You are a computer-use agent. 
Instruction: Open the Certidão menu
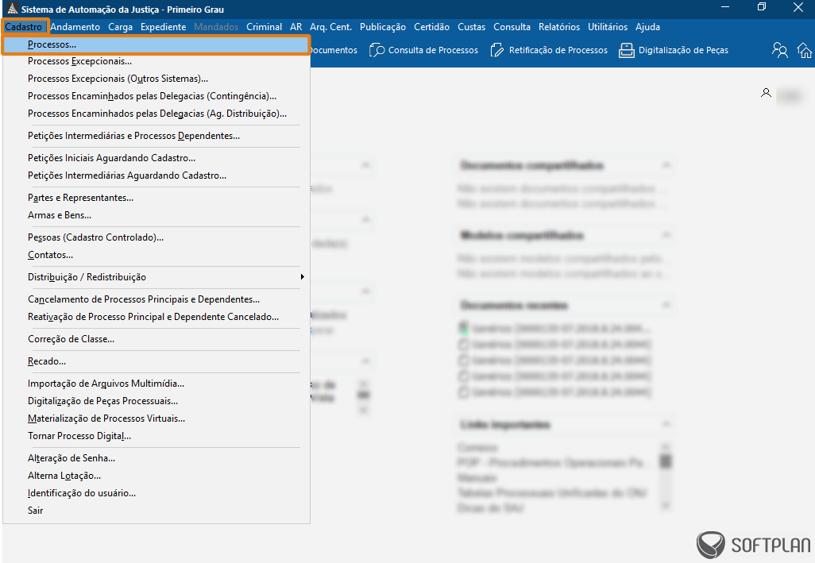431,27
